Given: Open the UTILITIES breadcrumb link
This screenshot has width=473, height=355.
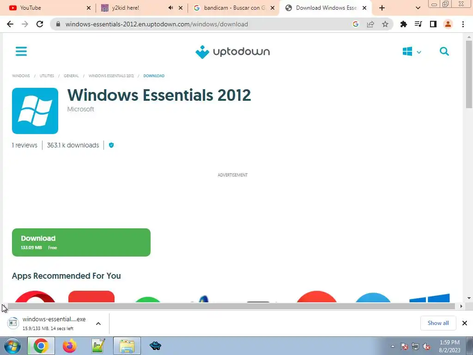Looking at the screenshot, I should [47, 76].
